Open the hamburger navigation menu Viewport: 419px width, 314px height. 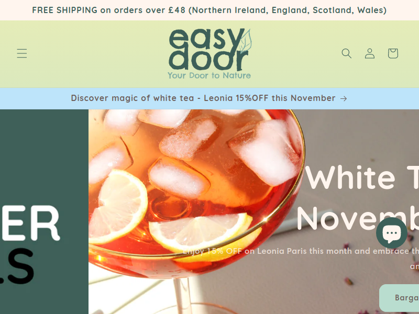coord(22,53)
